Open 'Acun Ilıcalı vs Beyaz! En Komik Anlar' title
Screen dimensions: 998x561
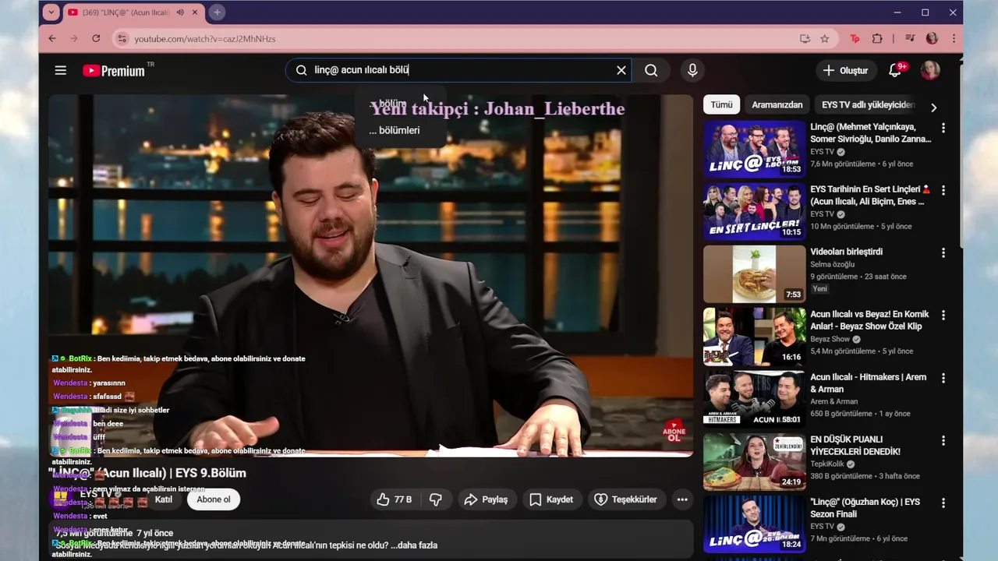click(870, 320)
